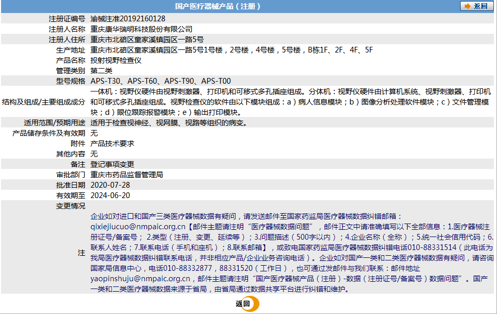Click the 审批部门 field label
This screenshot has height=314, width=497.
[71, 175]
